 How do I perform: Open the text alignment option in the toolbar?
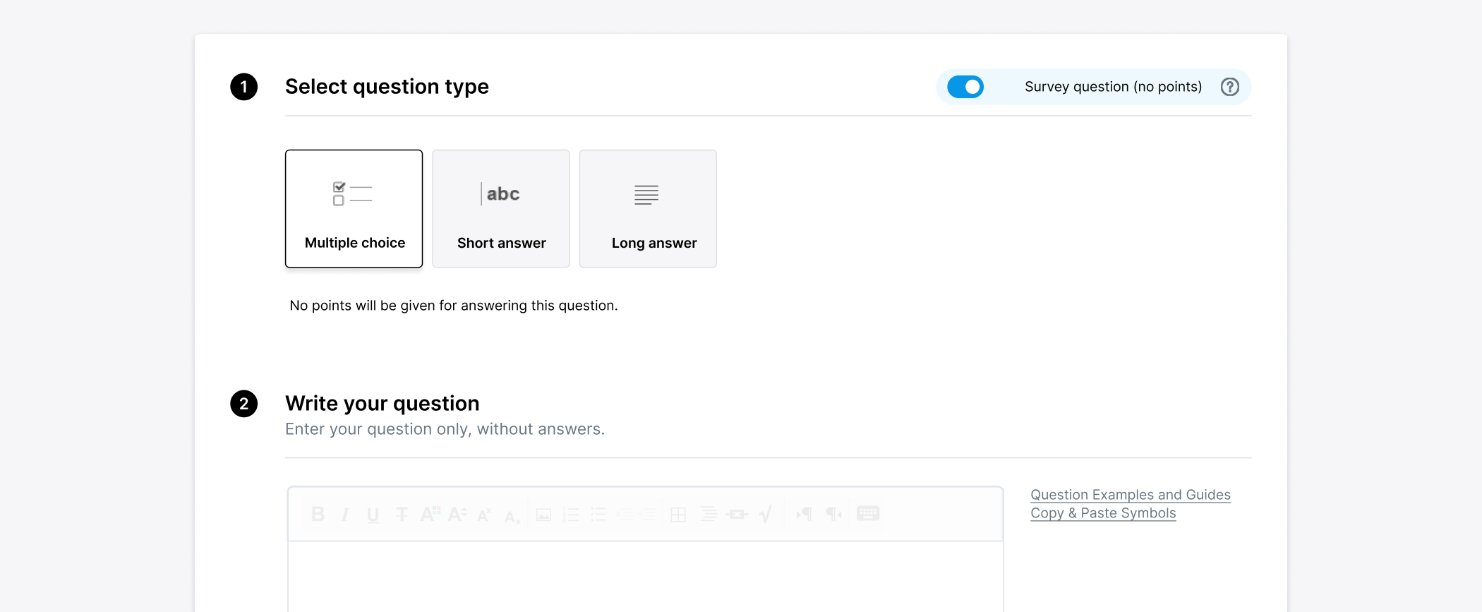(x=708, y=514)
